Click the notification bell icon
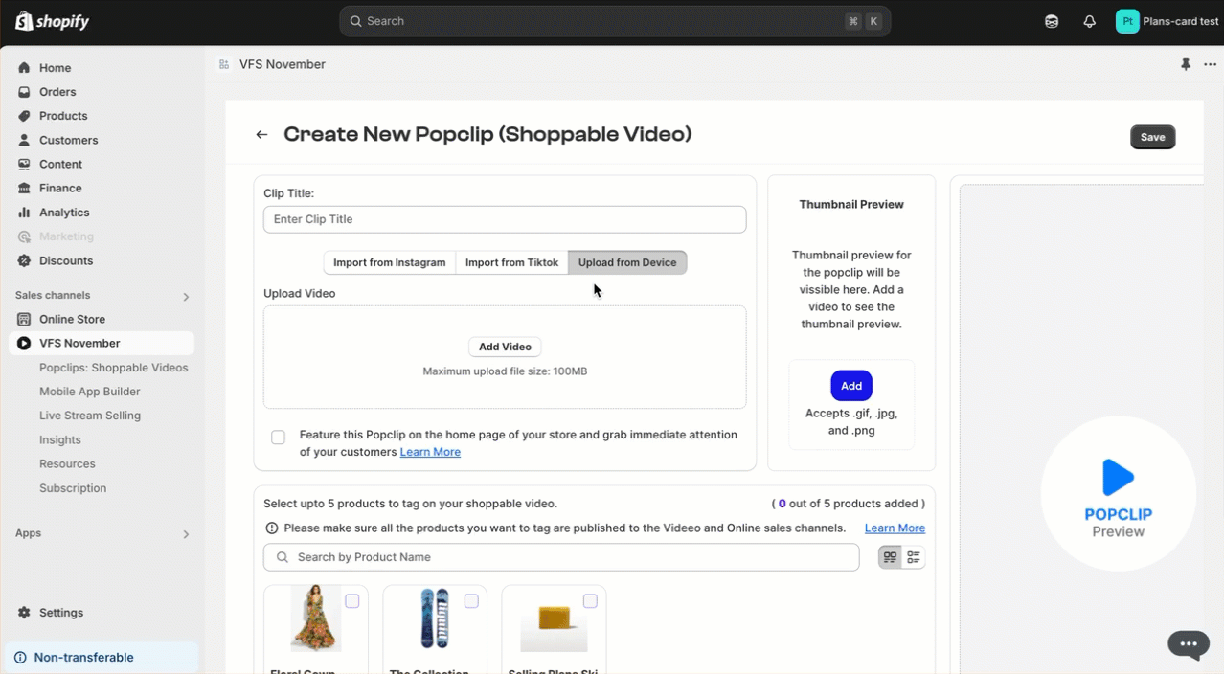The height and width of the screenshot is (674, 1224). 1089,21
